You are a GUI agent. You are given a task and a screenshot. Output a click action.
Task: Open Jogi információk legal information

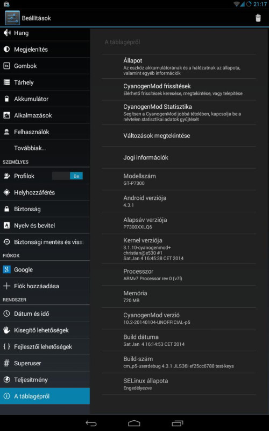coord(179,157)
